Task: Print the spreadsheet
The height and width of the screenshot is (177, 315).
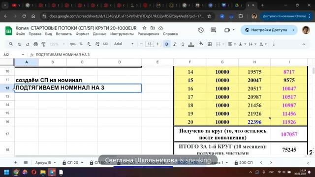Action: [x=35, y=44]
